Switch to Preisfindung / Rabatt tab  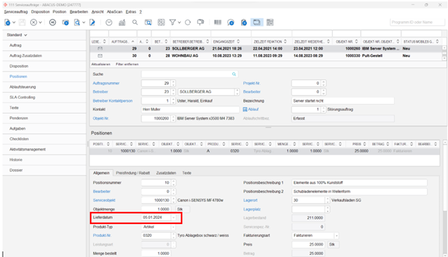(133, 173)
